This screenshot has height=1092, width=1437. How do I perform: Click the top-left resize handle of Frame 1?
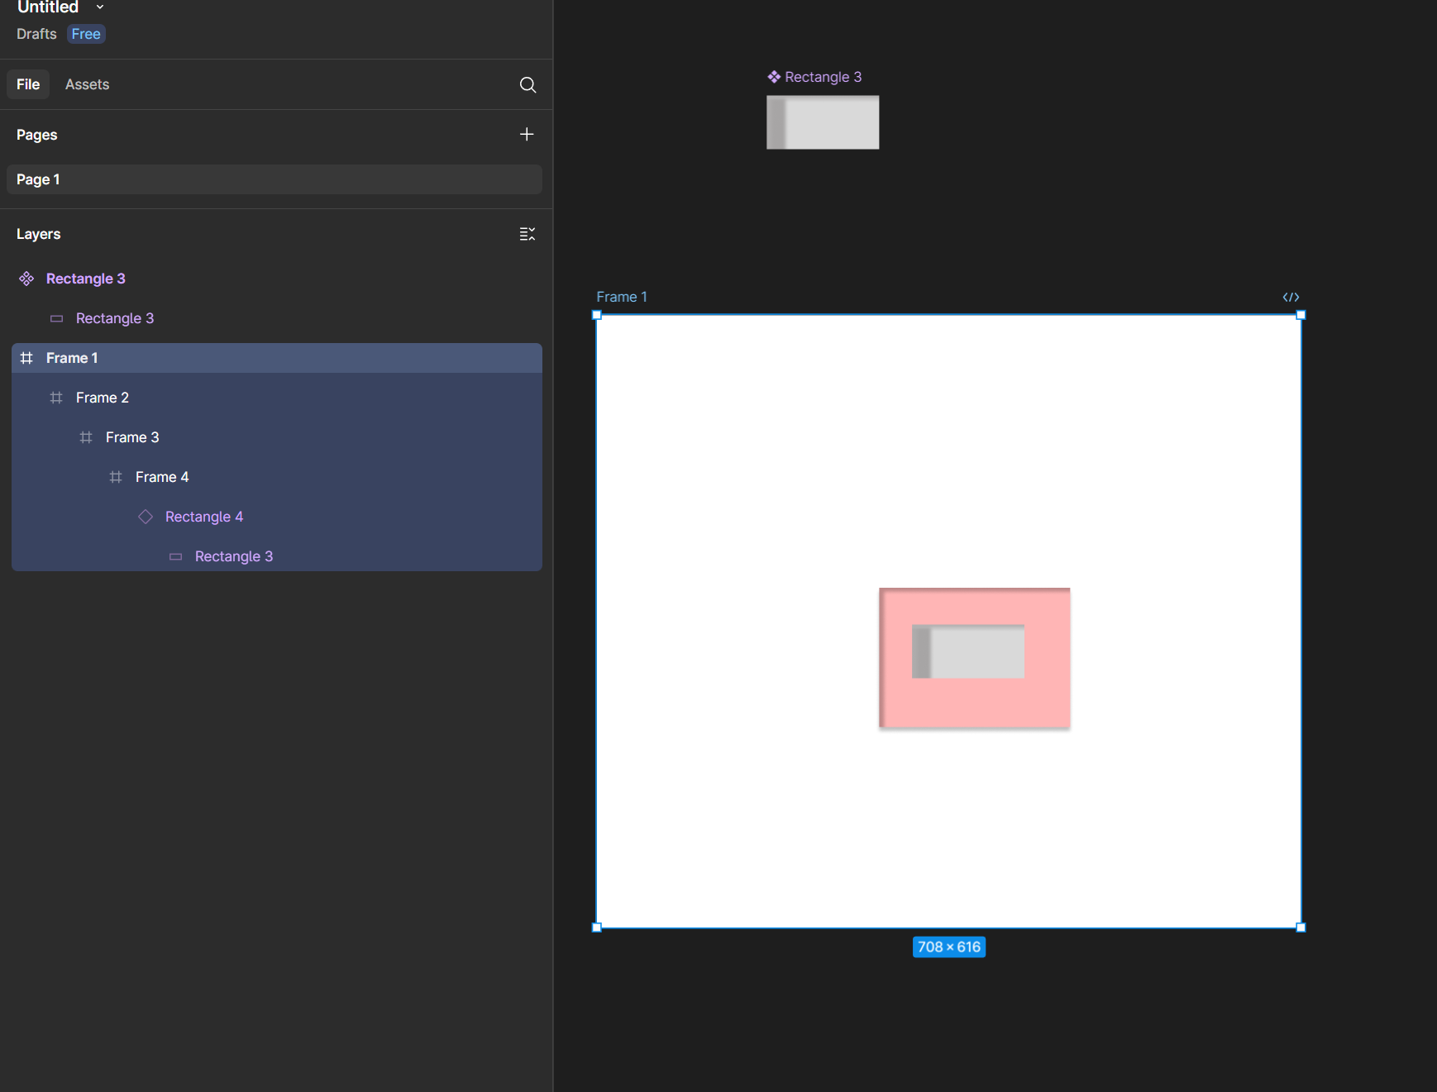coord(597,315)
